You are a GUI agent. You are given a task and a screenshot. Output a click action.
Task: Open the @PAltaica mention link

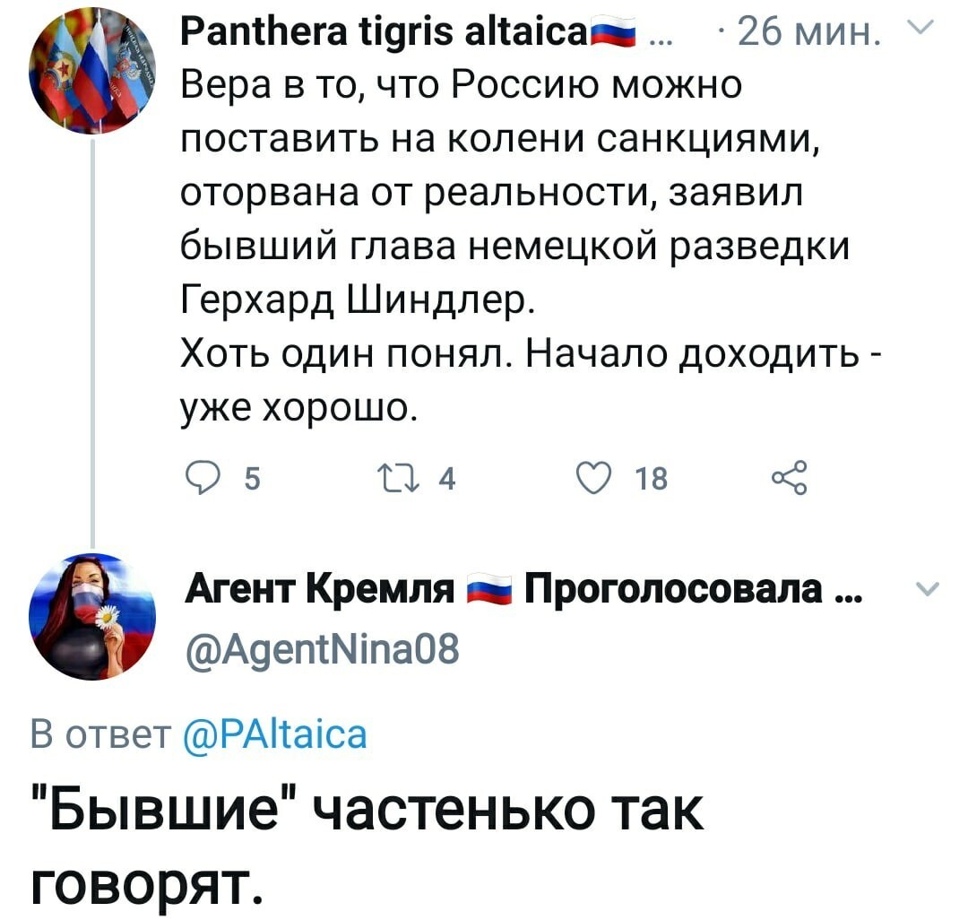pyautogui.click(x=275, y=734)
